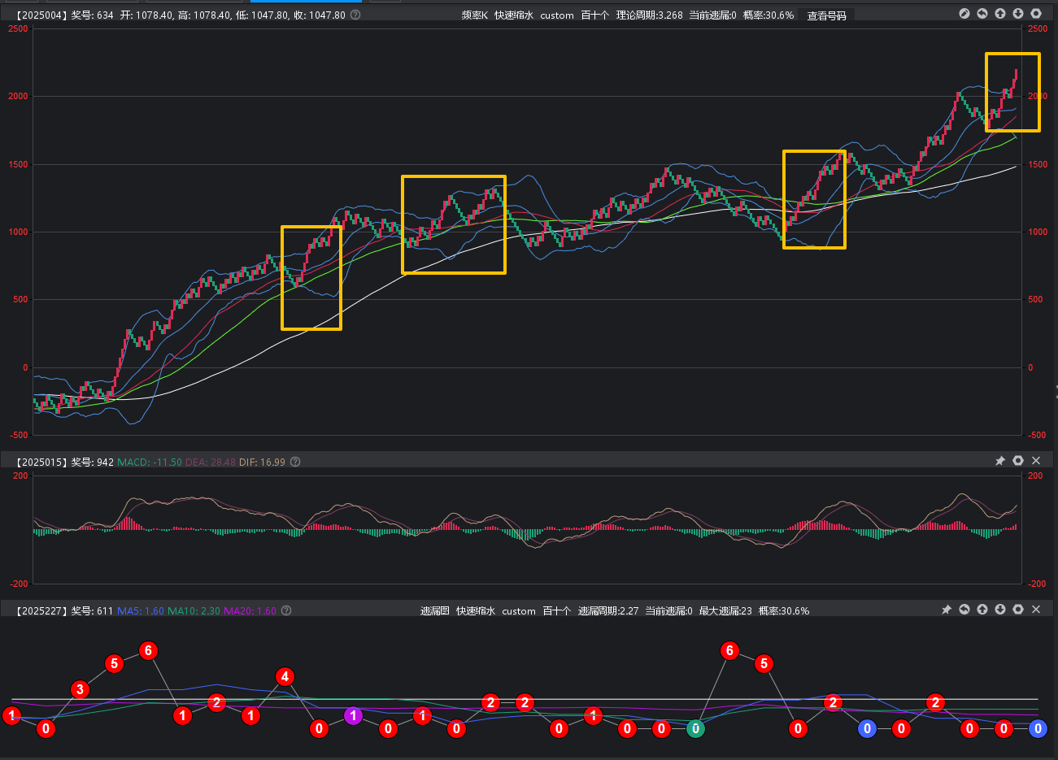Click the undo arrow icon in top chart header
The width and height of the screenshot is (1058, 760).
point(982,14)
